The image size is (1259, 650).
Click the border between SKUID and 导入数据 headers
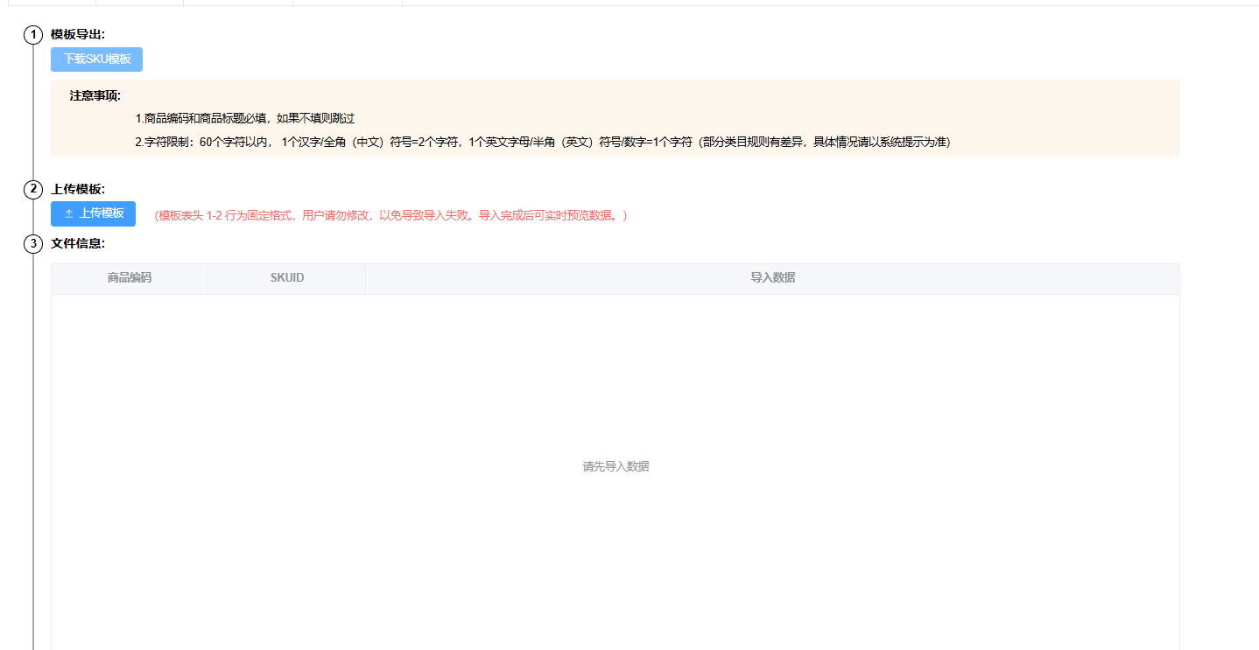(366, 278)
